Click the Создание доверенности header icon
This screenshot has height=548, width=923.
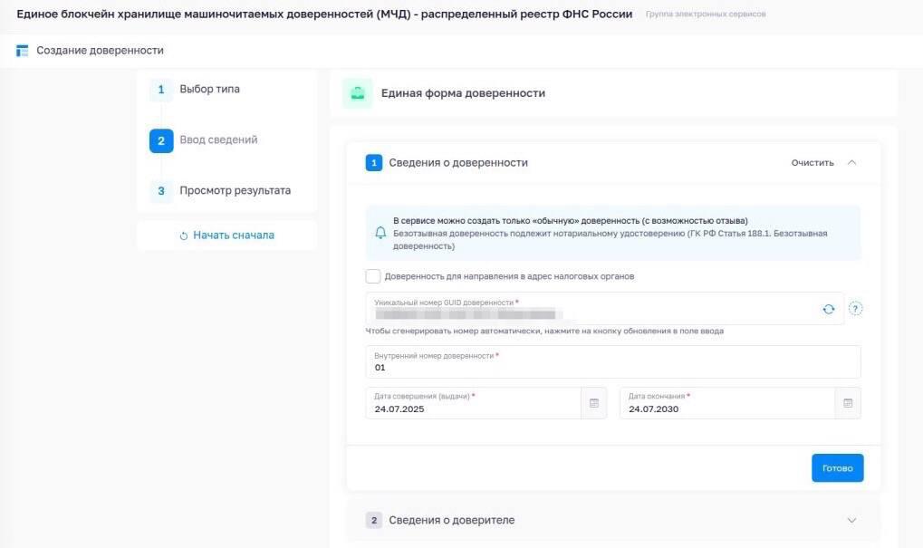pyautogui.click(x=23, y=51)
